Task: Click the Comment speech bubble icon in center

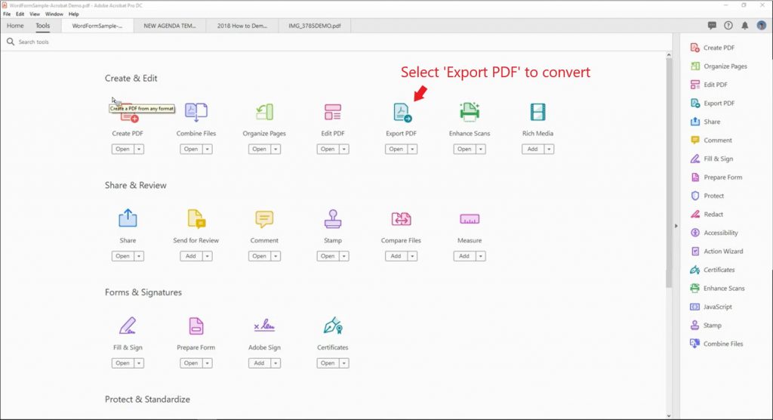Action: coord(264,219)
